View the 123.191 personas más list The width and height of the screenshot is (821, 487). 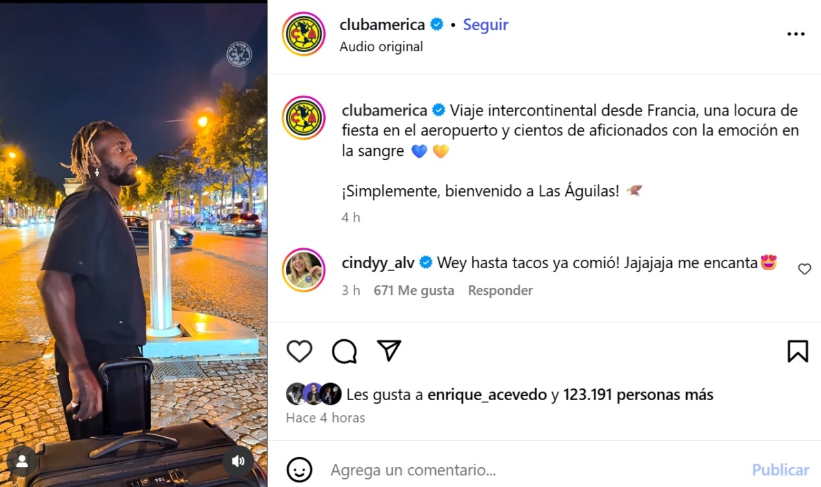638,395
